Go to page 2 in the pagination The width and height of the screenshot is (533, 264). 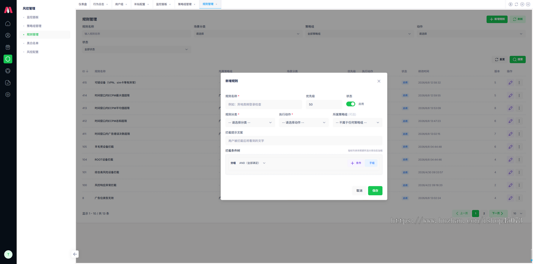coord(484,213)
